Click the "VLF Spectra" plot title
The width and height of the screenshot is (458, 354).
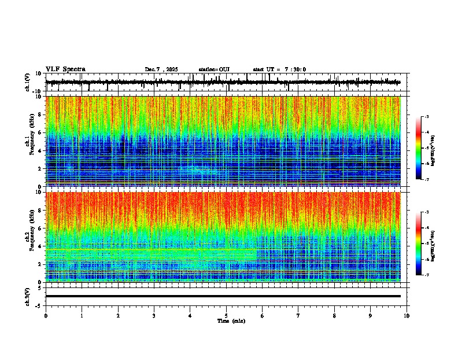65,69
